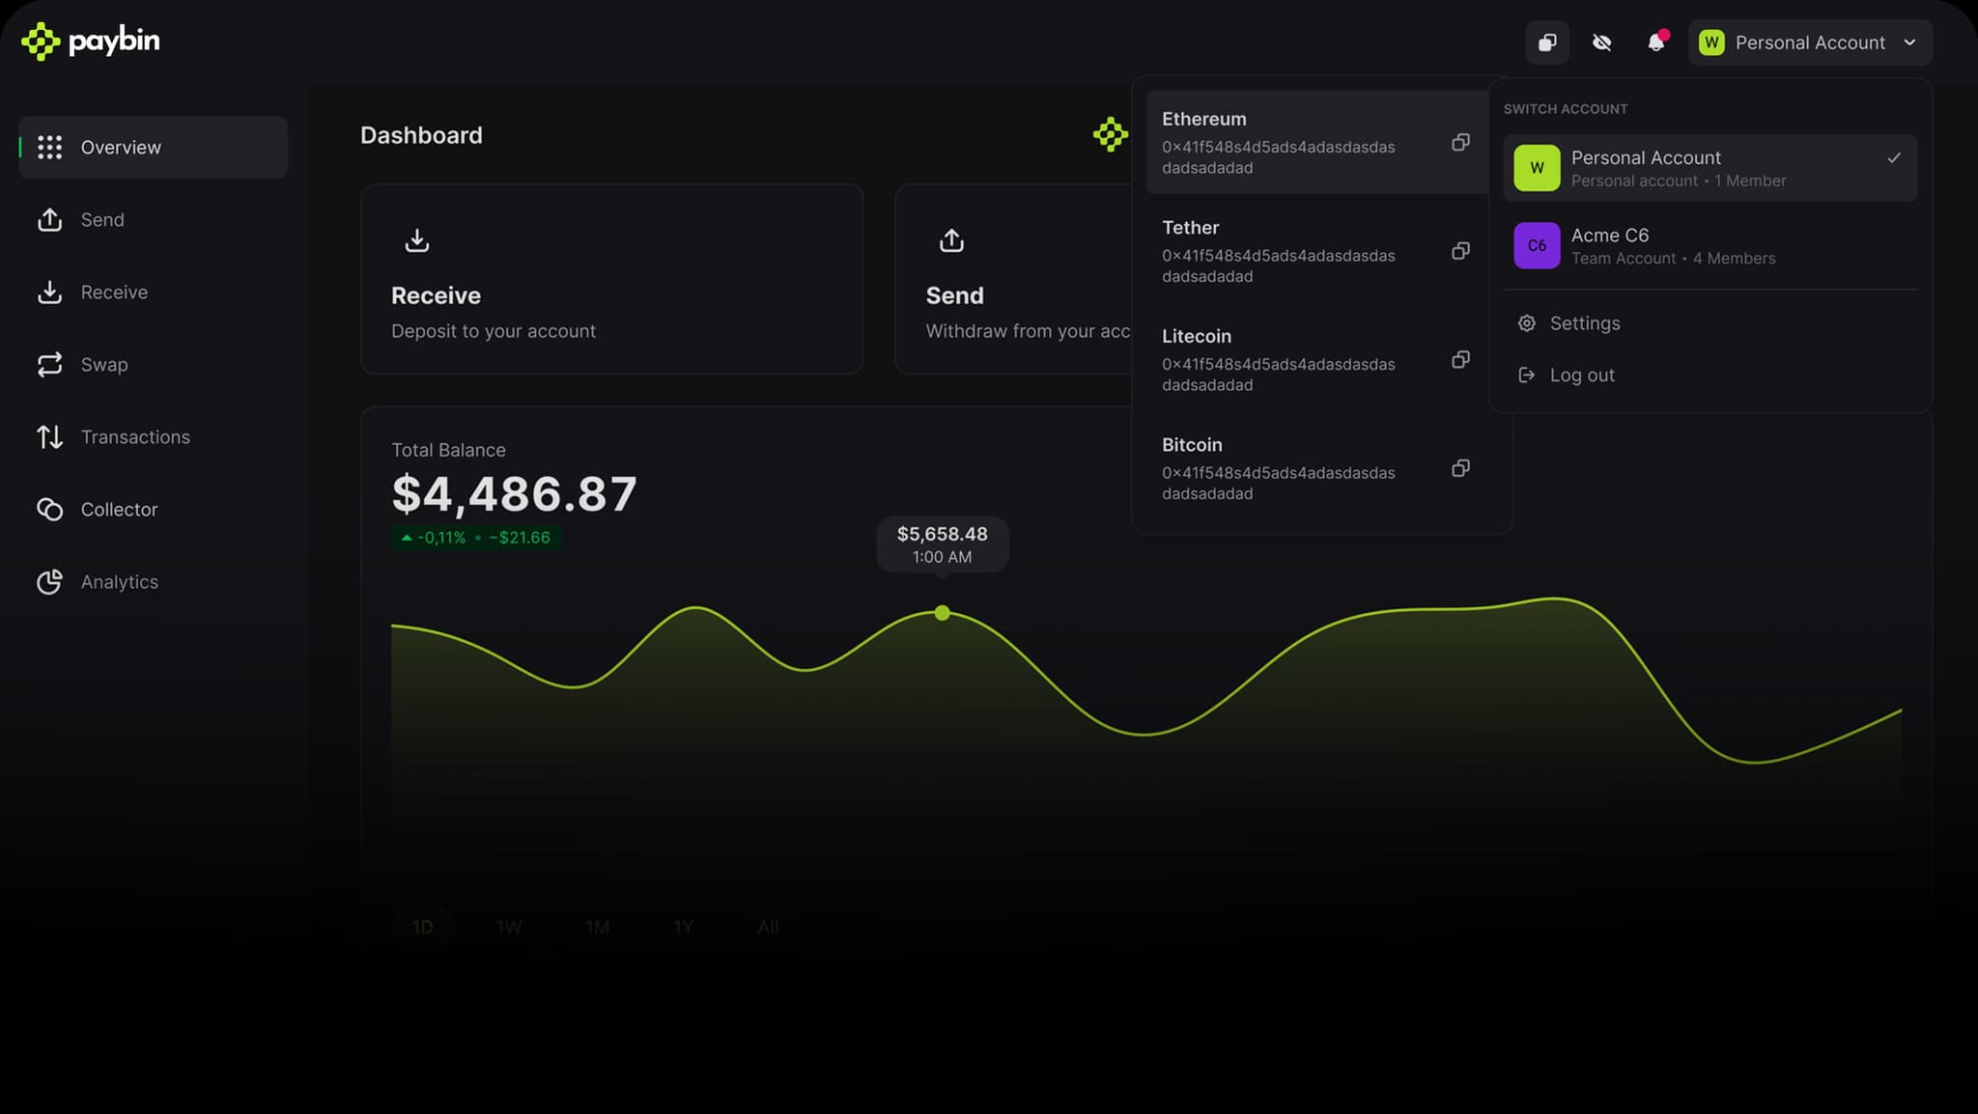This screenshot has width=1978, height=1114.
Task: Select Send in the sidebar
Action: [x=100, y=219]
